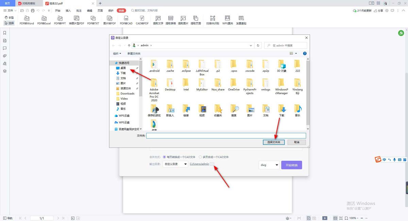Select Video in the navigation pane
This screenshot has width=408, height=221.
click(x=124, y=99)
